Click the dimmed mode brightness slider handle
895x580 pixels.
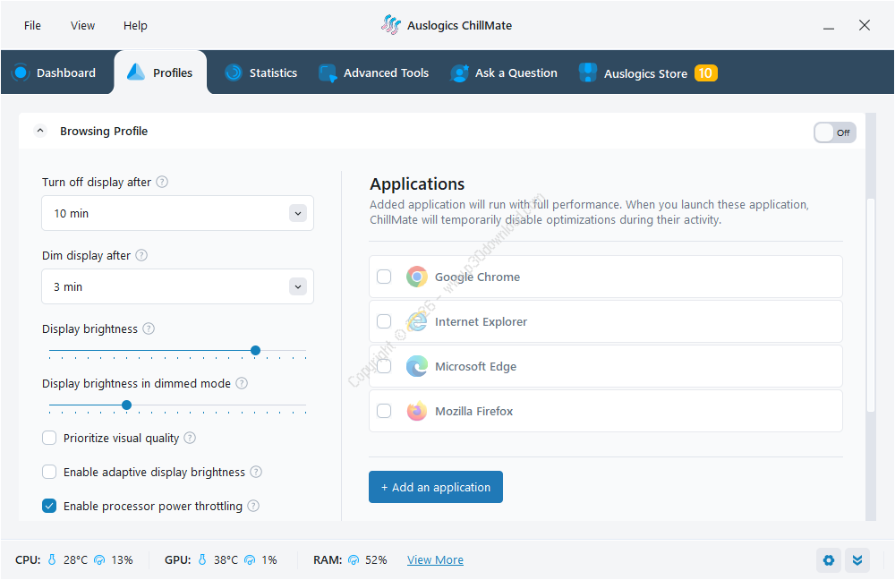coord(127,405)
